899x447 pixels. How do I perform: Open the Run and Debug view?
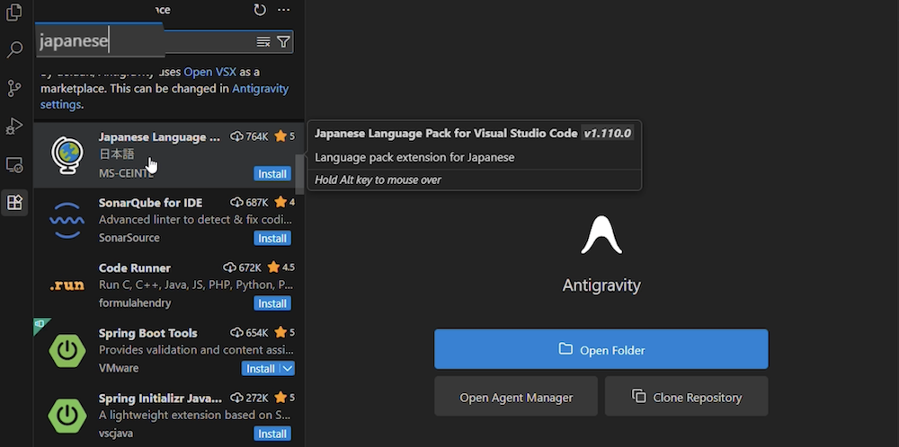pyautogui.click(x=14, y=126)
